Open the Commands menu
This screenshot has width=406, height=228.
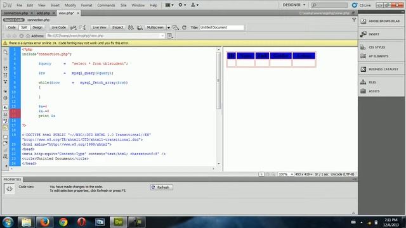(x=106, y=5)
